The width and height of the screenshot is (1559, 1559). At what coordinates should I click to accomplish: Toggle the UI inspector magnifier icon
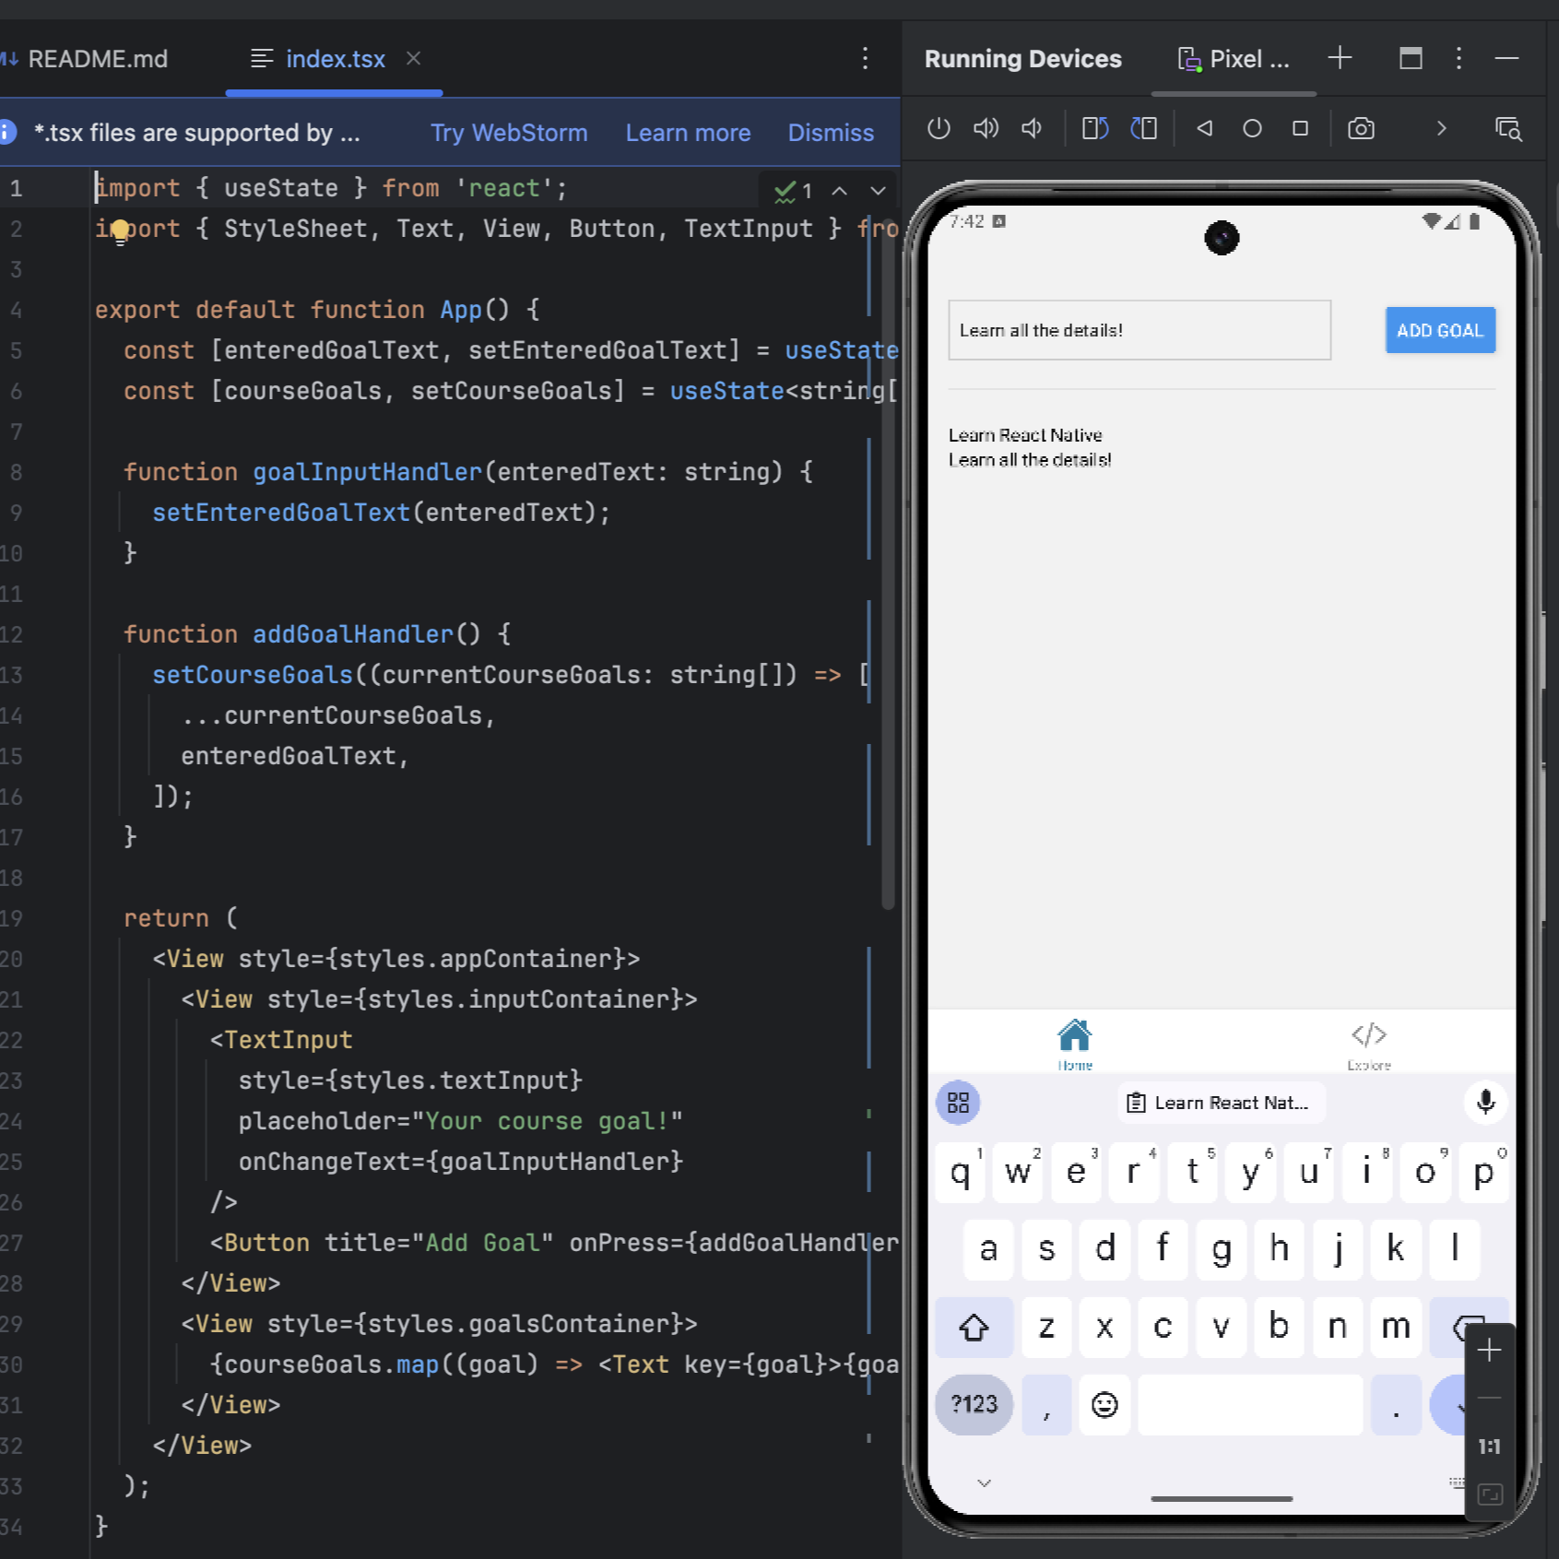pyautogui.click(x=1507, y=128)
